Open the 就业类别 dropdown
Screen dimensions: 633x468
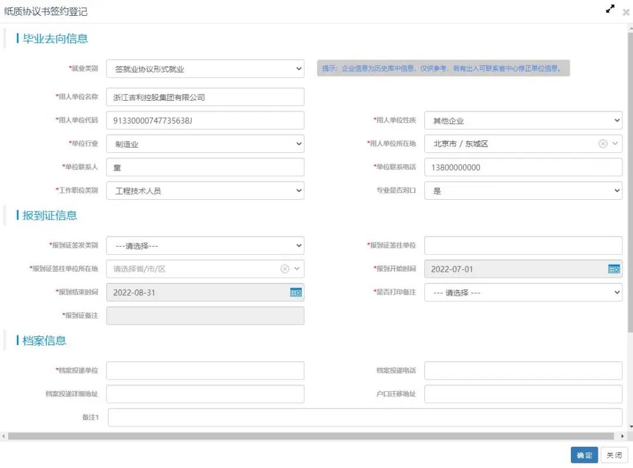(205, 69)
